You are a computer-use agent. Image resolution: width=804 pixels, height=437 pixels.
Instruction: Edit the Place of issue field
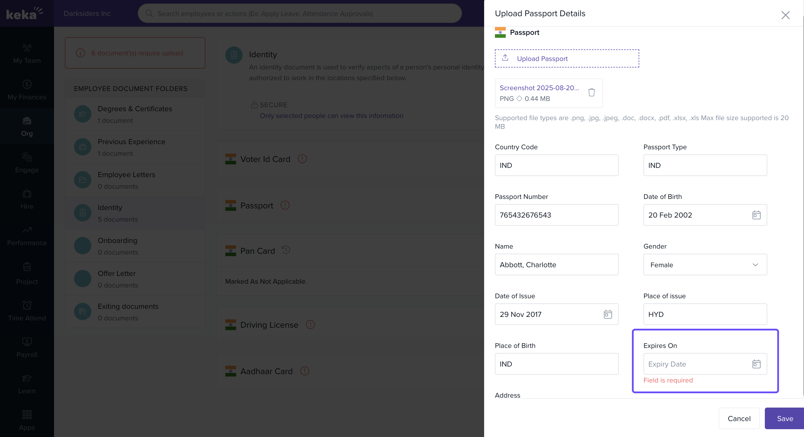705,314
